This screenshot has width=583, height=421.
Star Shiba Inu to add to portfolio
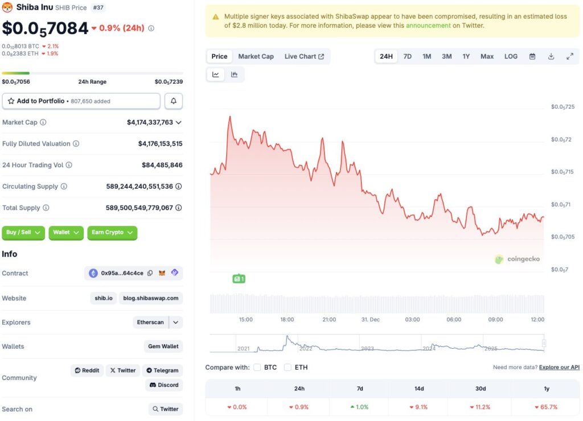click(x=12, y=101)
